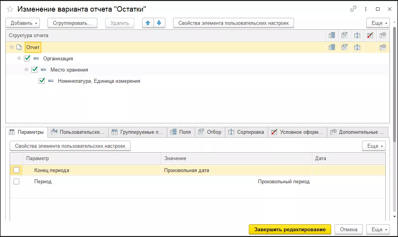Collapse the Организация tree node
This screenshot has height=237, width=398.
point(19,59)
